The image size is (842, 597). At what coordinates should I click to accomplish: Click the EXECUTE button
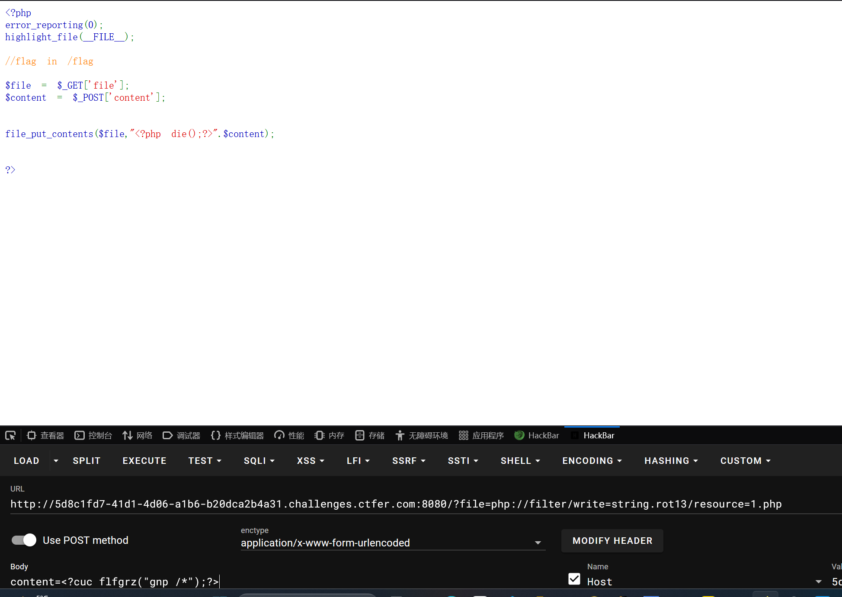click(x=144, y=461)
